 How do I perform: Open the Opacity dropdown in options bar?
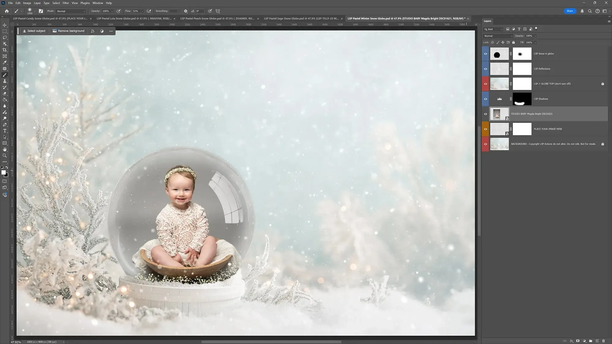pos(112,11)
